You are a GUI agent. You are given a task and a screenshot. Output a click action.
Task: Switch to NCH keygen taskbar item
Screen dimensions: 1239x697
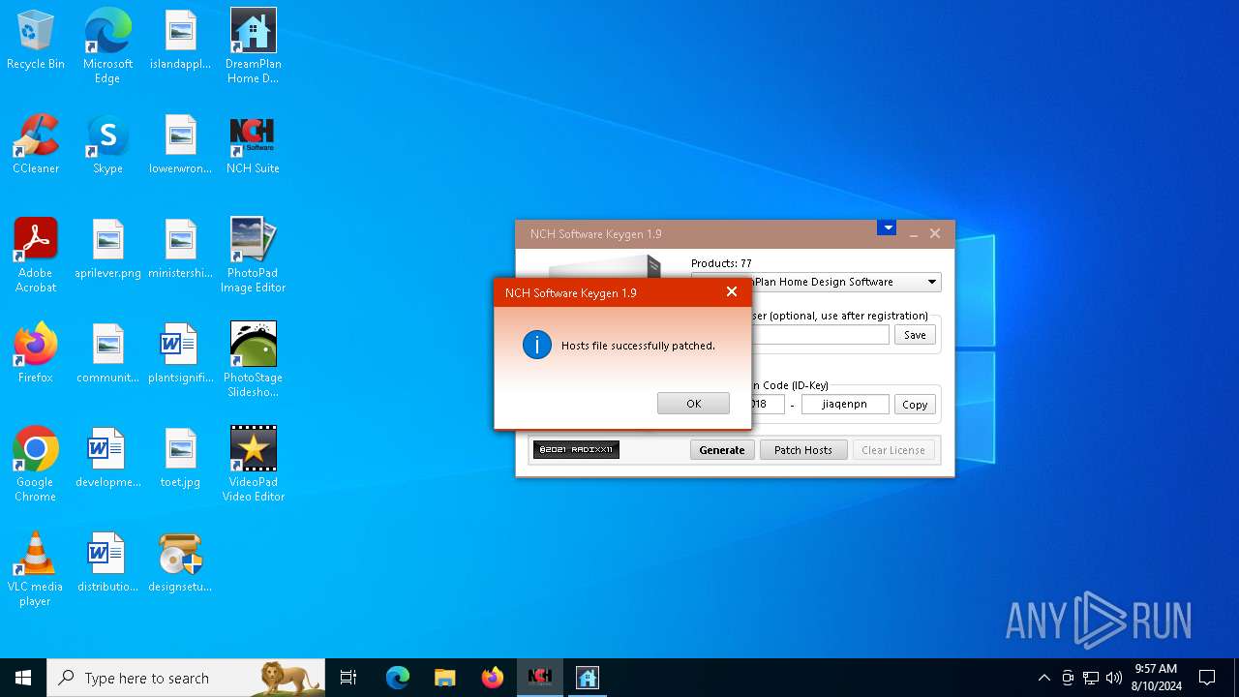tap(540, 678)
